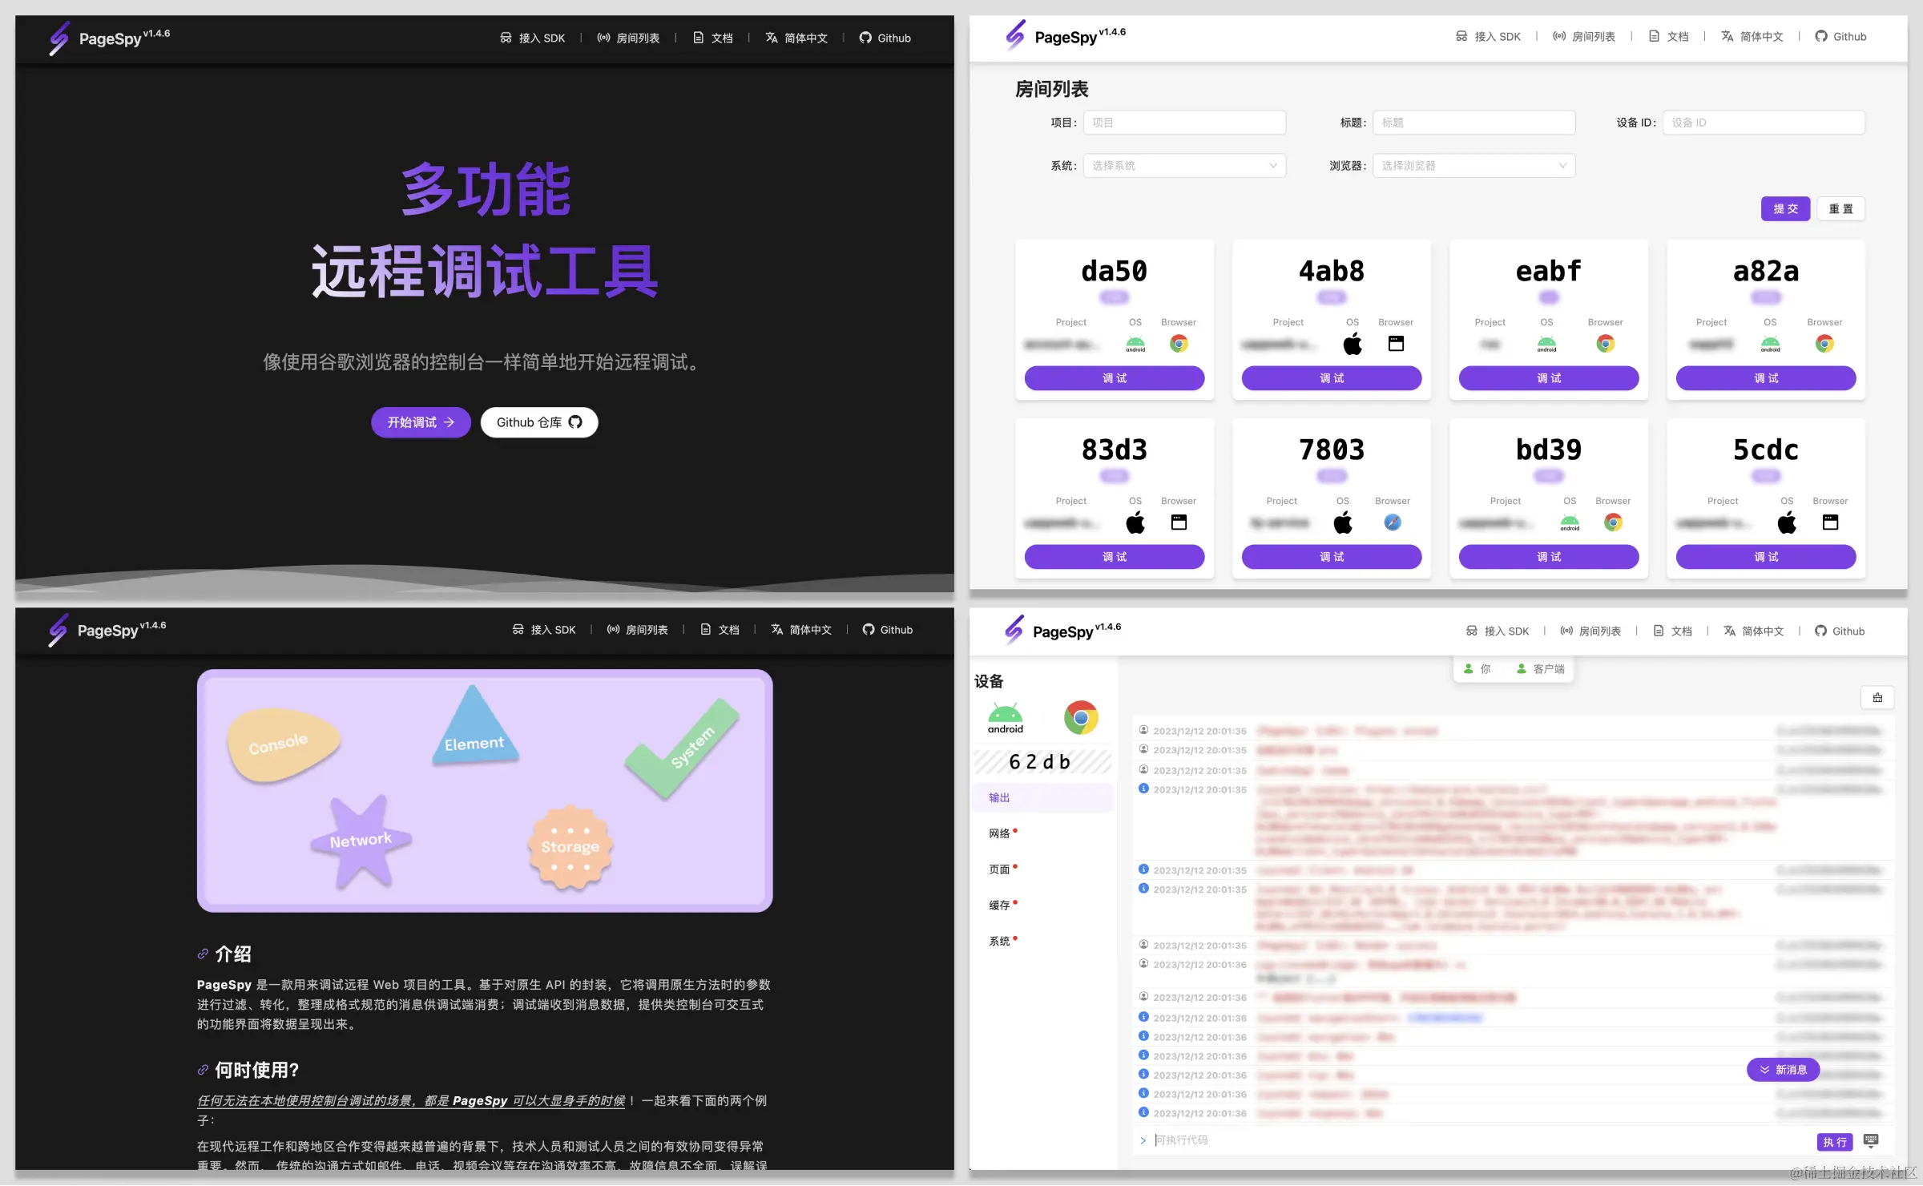Click the Apple OS icon on the 4ab8 card
This screenshot has width=1923, height=1186.
[1352, 345]
